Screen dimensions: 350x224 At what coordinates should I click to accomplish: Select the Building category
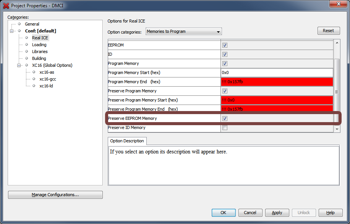click(39, 58)
